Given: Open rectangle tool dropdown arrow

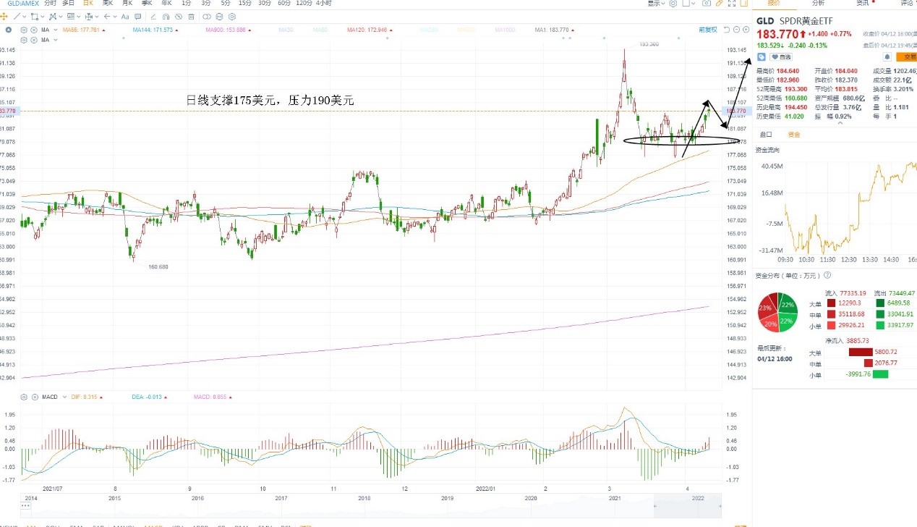Looking at the screenshot, I should point(43,17).
